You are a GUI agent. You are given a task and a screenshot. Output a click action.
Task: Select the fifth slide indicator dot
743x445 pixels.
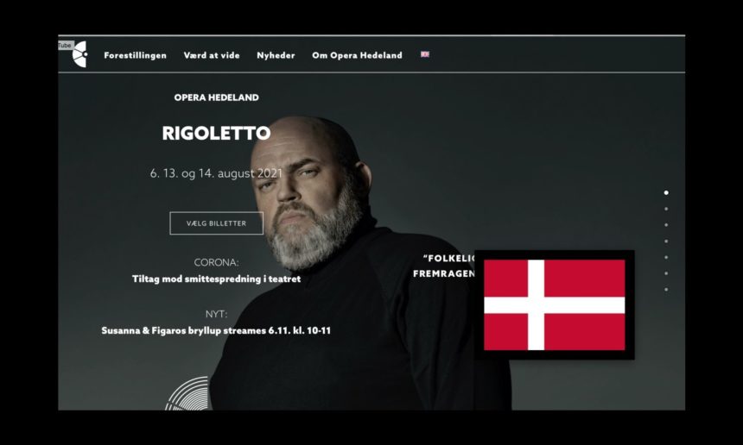(666, 257)
